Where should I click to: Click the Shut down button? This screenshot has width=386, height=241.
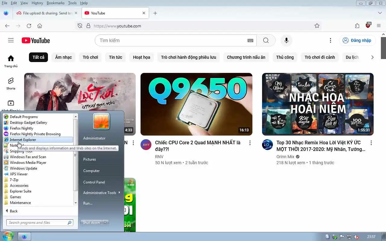point(91,223)
